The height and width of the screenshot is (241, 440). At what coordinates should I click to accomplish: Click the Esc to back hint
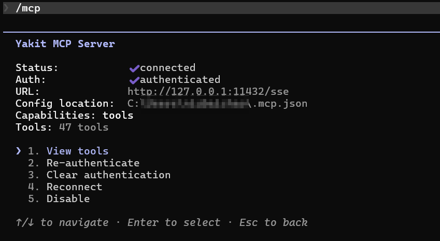pyautogui.click(x=273, y=222)
